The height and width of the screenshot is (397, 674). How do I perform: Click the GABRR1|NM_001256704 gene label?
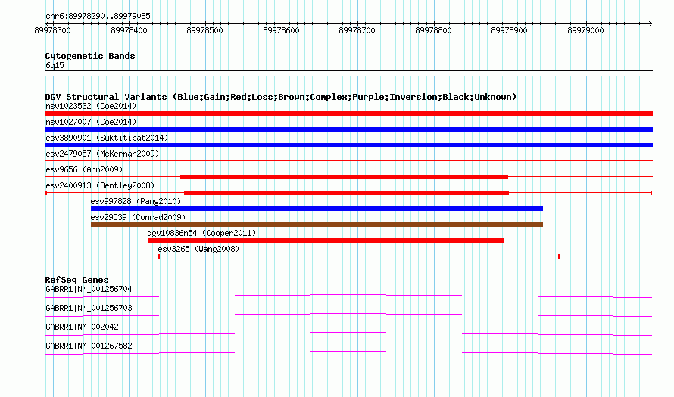pyautogui.click(x=89, y=290)
